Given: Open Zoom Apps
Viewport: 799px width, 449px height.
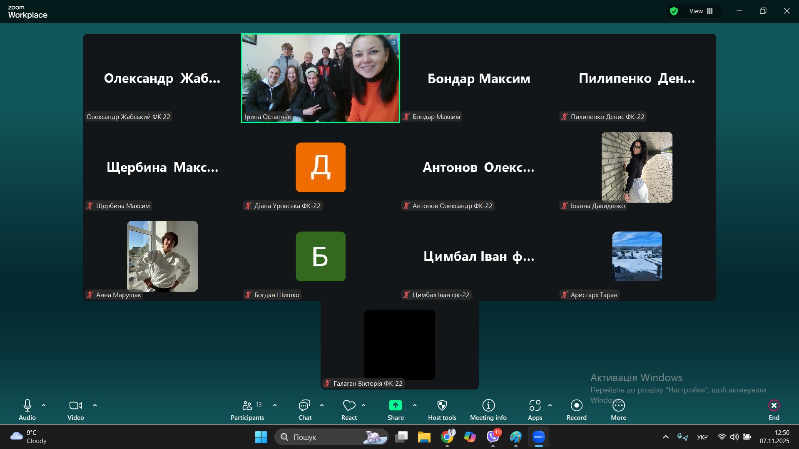Looking at the screenshot, I should point(535,409).
